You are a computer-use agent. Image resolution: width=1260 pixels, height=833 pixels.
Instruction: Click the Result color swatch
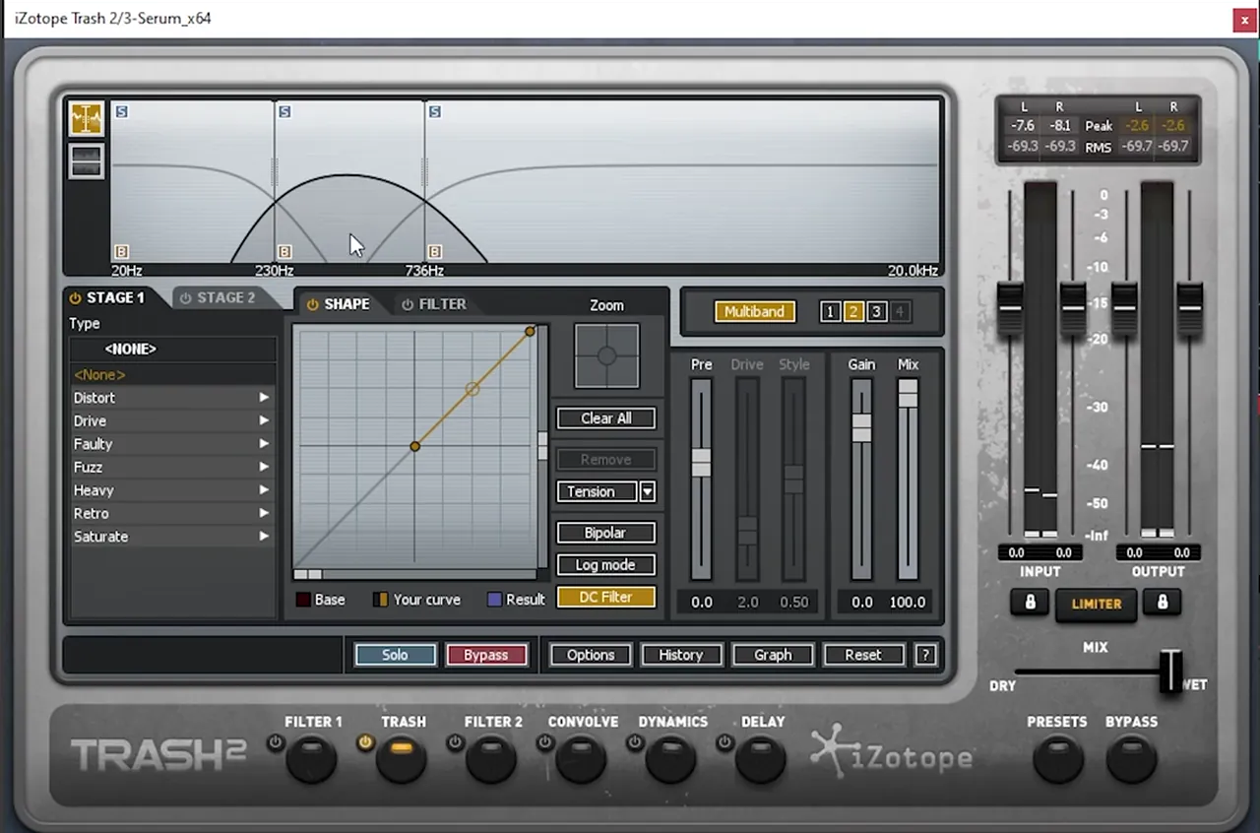(495, 600)
